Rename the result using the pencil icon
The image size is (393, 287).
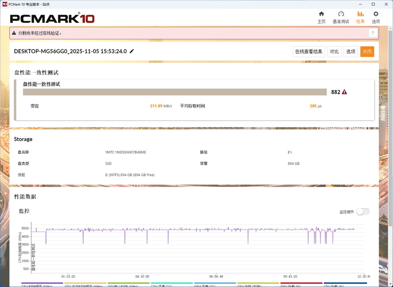pos(132,51)
